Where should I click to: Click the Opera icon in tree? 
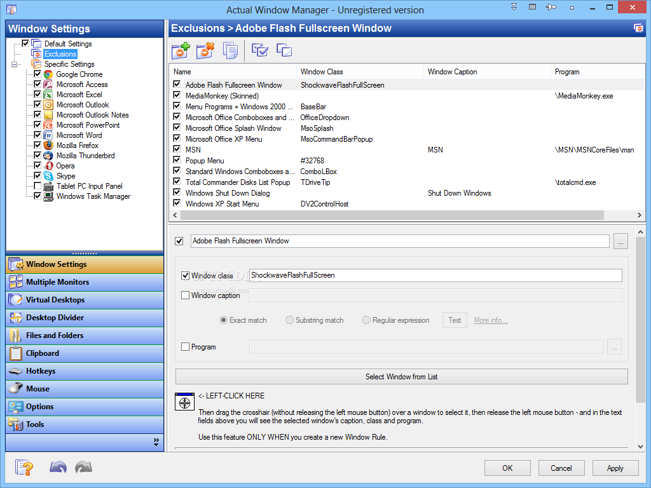pyautogui.click(x=48, y=166)
